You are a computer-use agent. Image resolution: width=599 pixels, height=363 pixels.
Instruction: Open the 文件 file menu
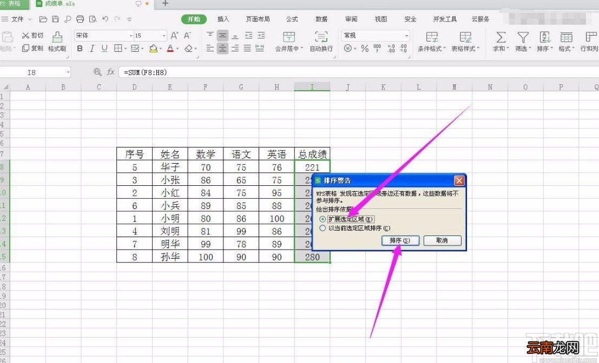coord(16,19)
